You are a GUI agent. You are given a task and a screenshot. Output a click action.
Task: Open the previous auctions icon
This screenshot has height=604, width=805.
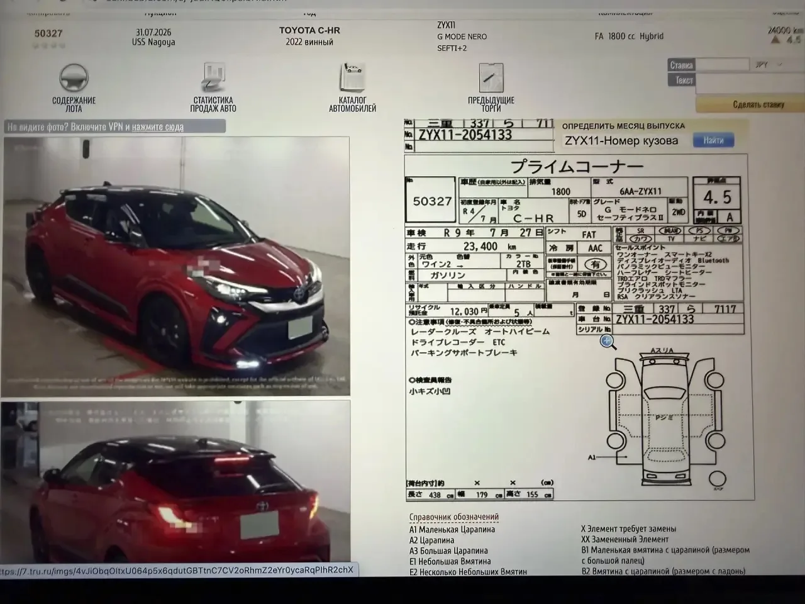(491, 79)
